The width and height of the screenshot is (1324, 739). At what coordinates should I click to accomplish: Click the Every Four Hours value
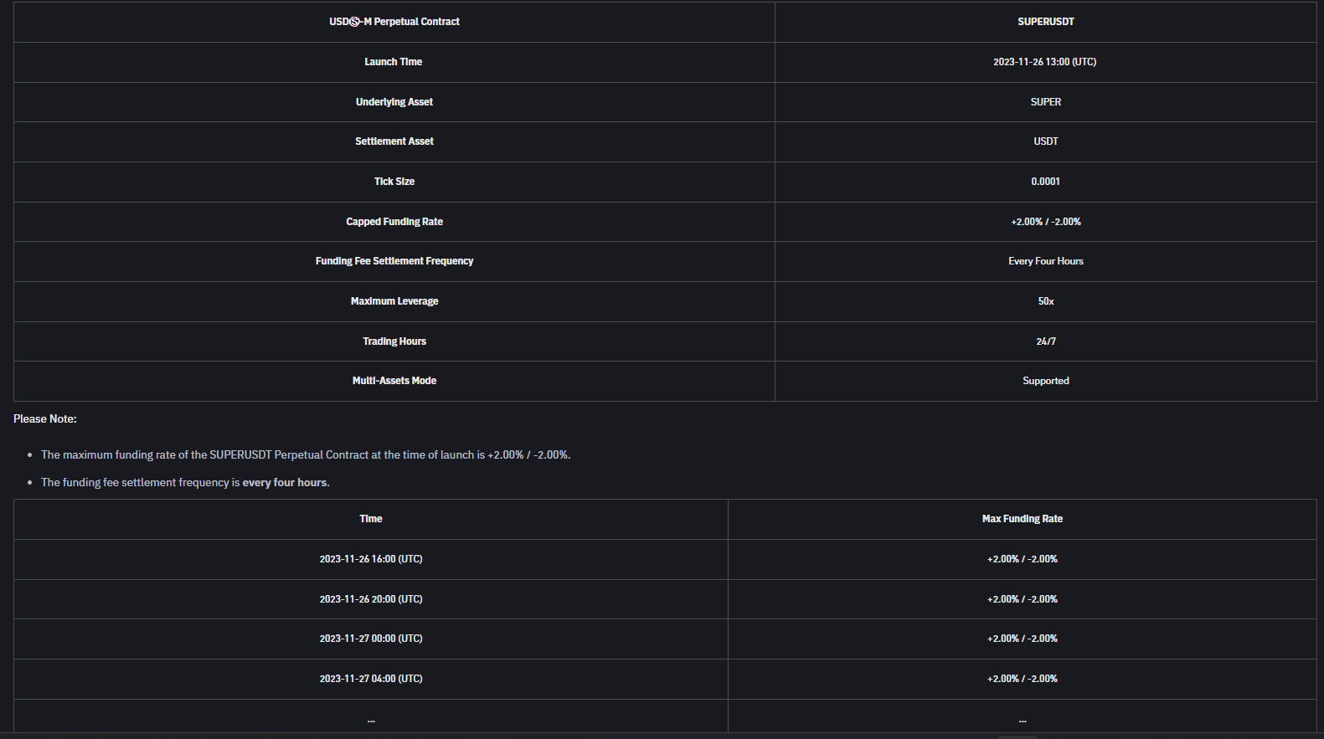click(1045, 261)
